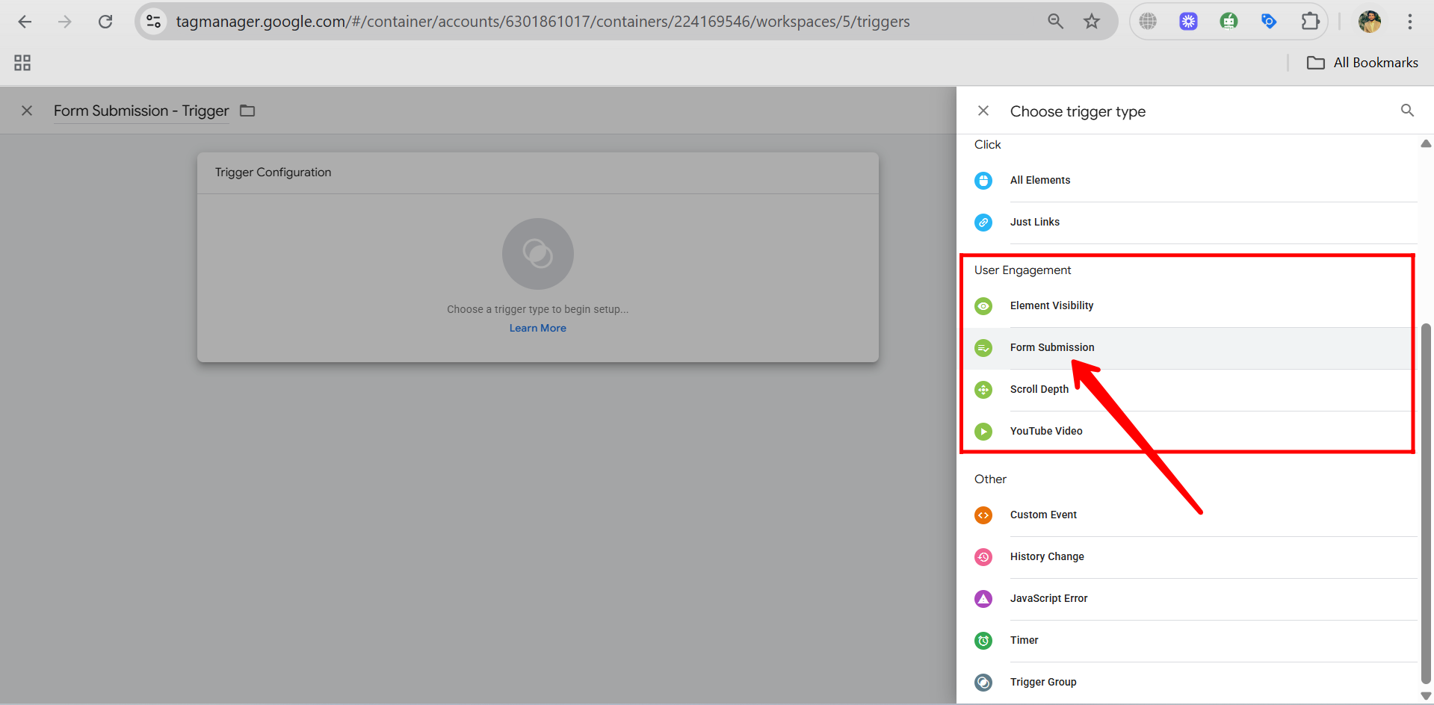Viewport: 1434px width, 705px height.
Task: Click the trigger list scrollbar thumb
Action: point(1426,503)
